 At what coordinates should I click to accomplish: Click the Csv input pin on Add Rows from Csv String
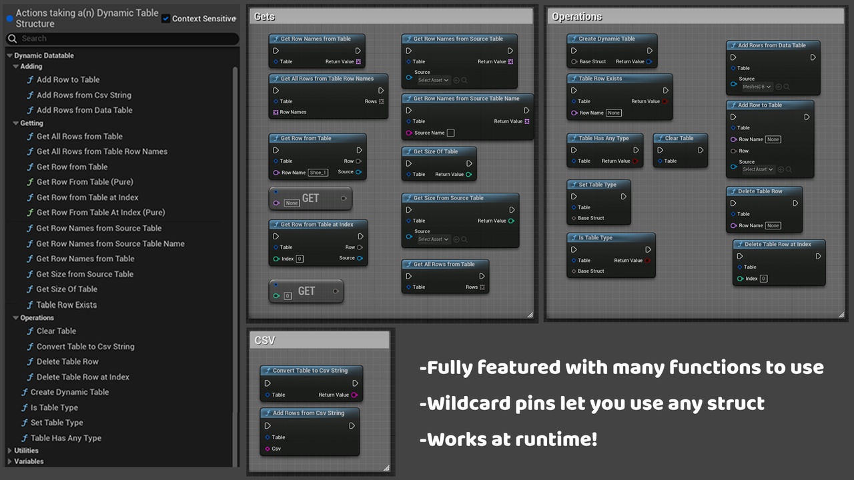coord(268,449)
